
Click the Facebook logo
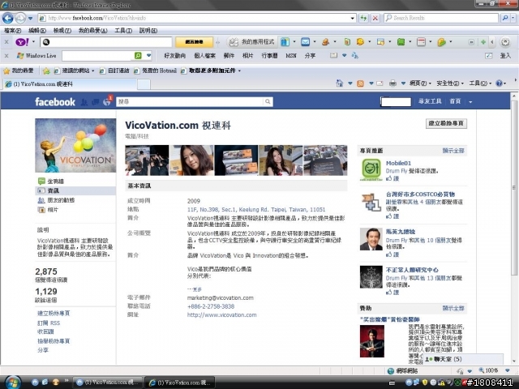(x=55, y=102)
